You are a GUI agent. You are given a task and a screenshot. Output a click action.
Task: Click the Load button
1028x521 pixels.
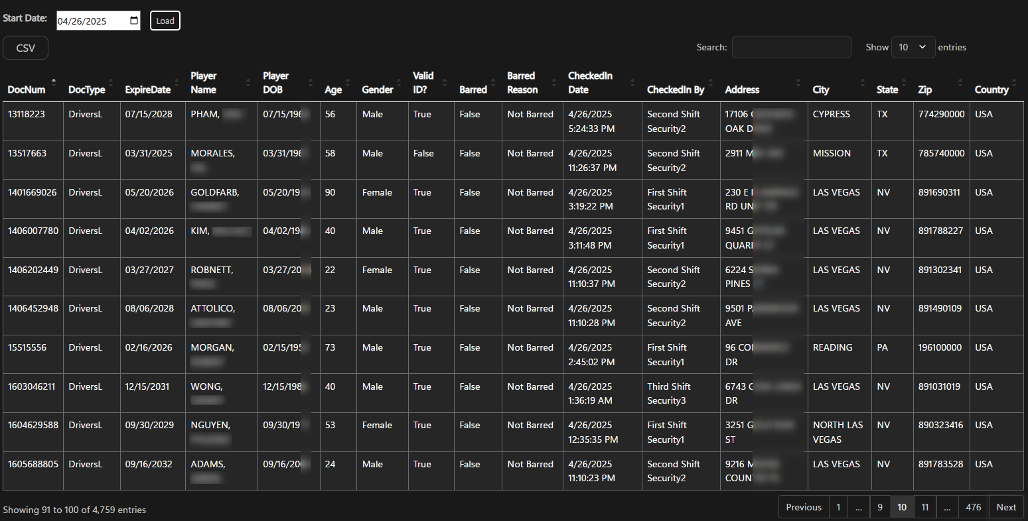pyautogui.click(x=165, y=21)
